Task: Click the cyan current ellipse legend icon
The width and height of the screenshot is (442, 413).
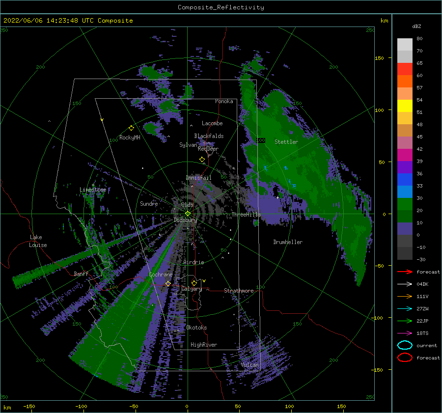Action: (x=405, y=345)
